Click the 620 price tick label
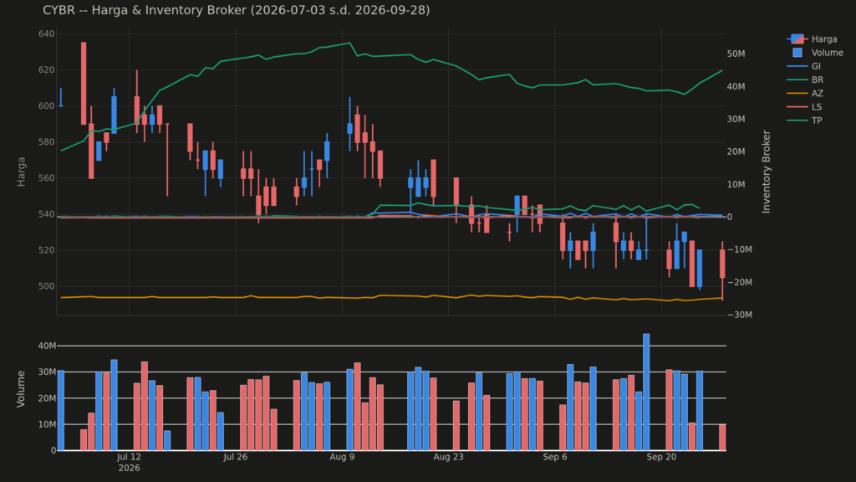Screen dimensions: 856x482 click(47, 70)
